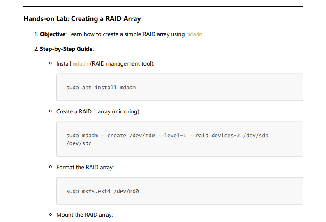Click the 'Mount the RAID array' bullet text

click(x=84, y=215)
